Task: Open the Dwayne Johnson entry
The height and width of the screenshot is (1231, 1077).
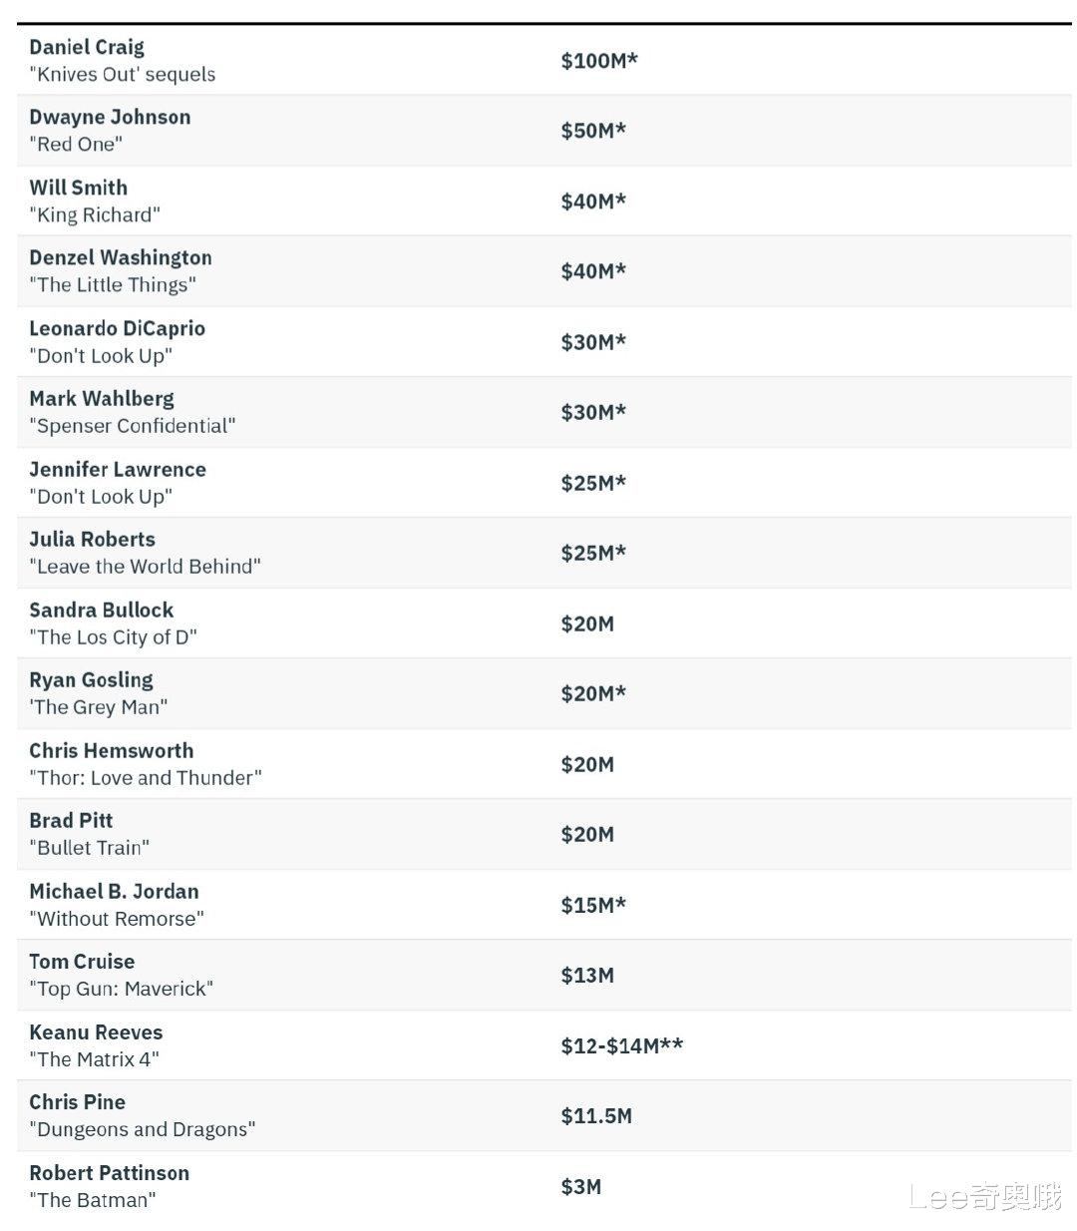Action: [110, 117]
